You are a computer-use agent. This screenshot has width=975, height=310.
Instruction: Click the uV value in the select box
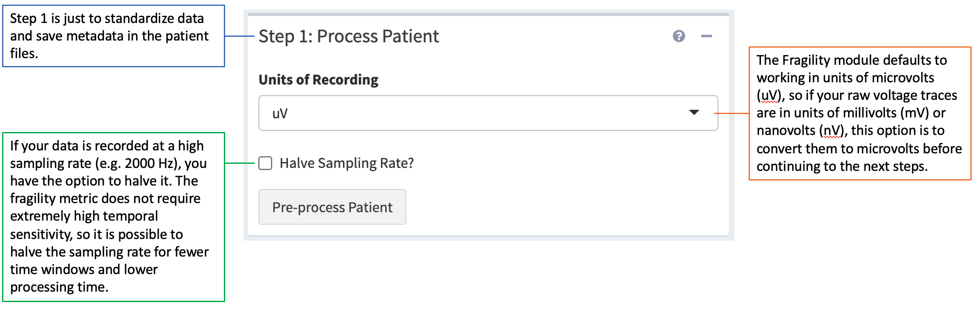[x=280, y=114]
